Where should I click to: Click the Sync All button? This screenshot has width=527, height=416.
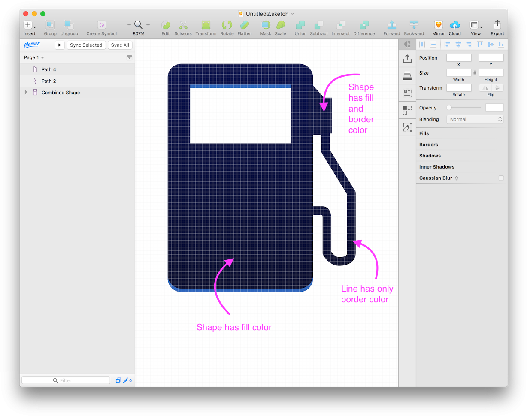(120, 45)
